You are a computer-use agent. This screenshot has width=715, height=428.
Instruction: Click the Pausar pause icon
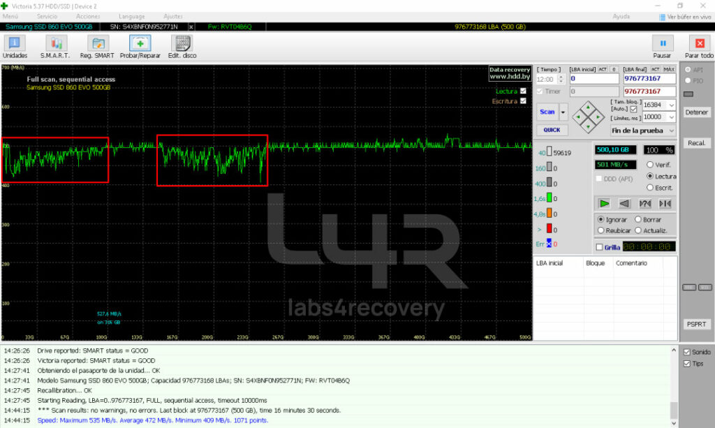(663, 43)
